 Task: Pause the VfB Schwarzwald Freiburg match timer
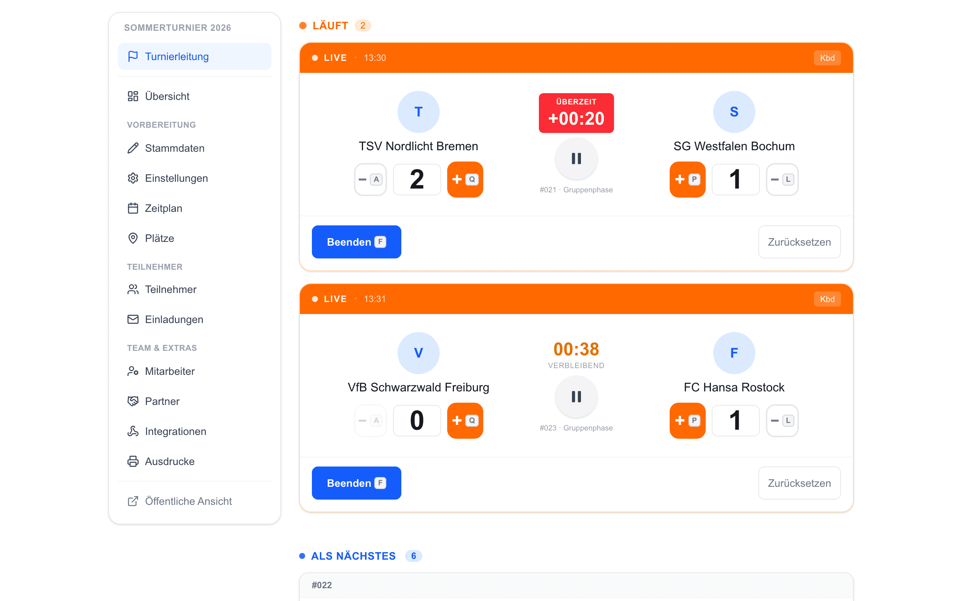coord(576,397)
